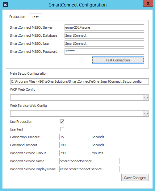The width and height of the screenshot is (155, 191).
Task: Click the SmartConnect app icon in title bar
Action: tap(6, 5)
